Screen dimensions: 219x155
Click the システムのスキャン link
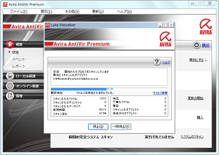tap(192, 137)
